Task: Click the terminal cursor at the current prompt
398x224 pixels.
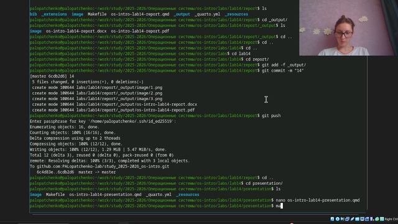Action: [x=282, y=206]
